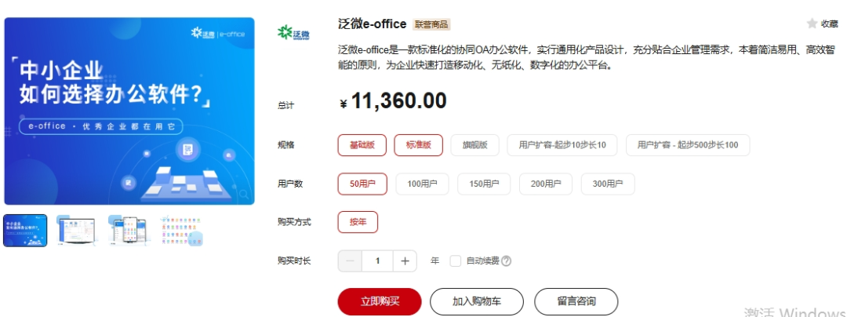This screenshot has height=317, width=847.
Task: View the second product thumbnail with laptop screenshot
Action: [x=76, y=231]
